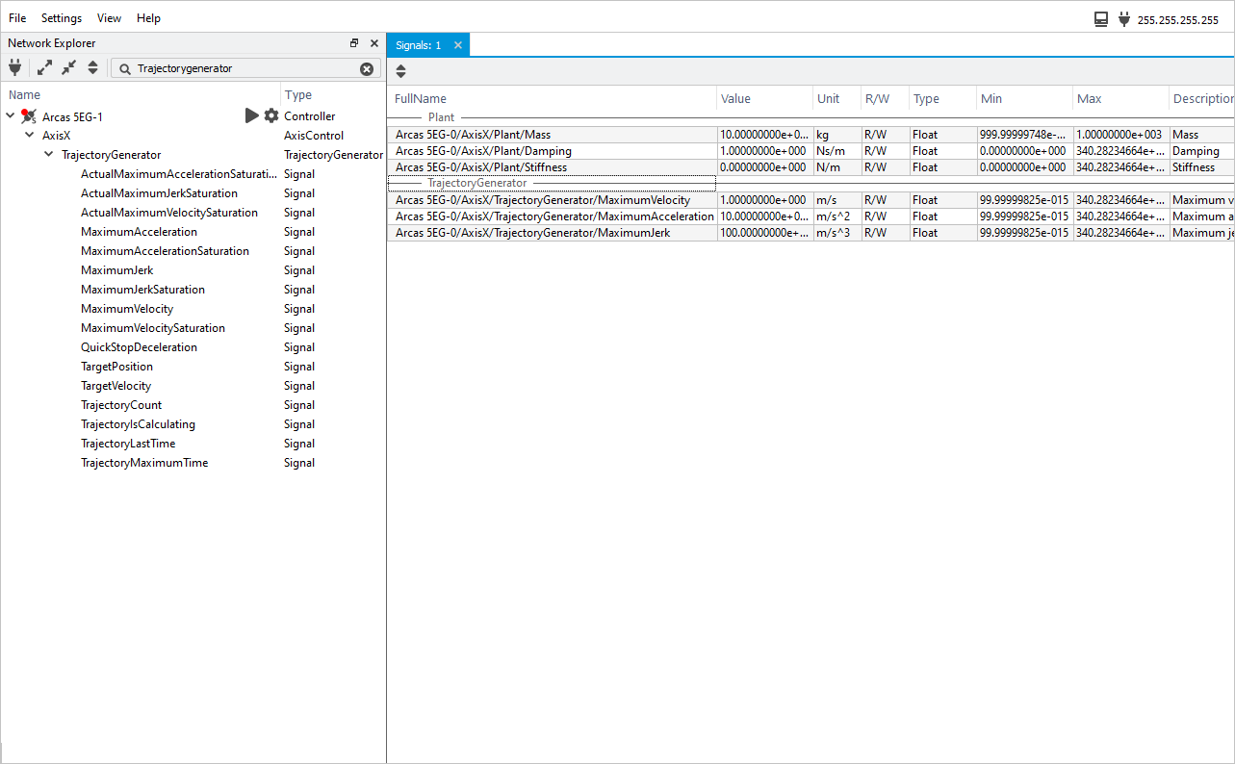
Task: Click the plug icon beside the IP address
Action: click(1123, 19)
